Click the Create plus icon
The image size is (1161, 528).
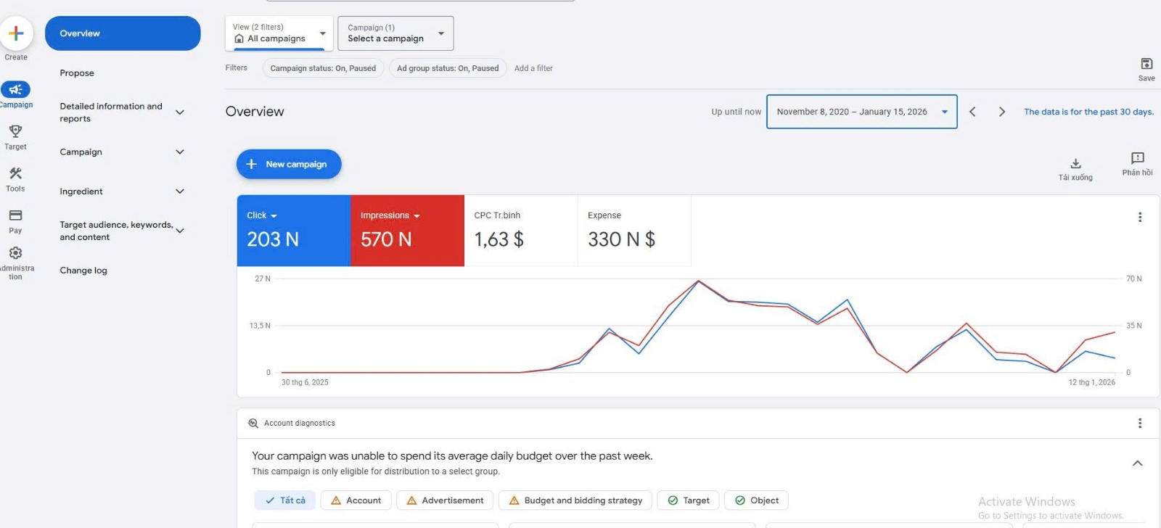pyautogui.click(x=16, y=33)
